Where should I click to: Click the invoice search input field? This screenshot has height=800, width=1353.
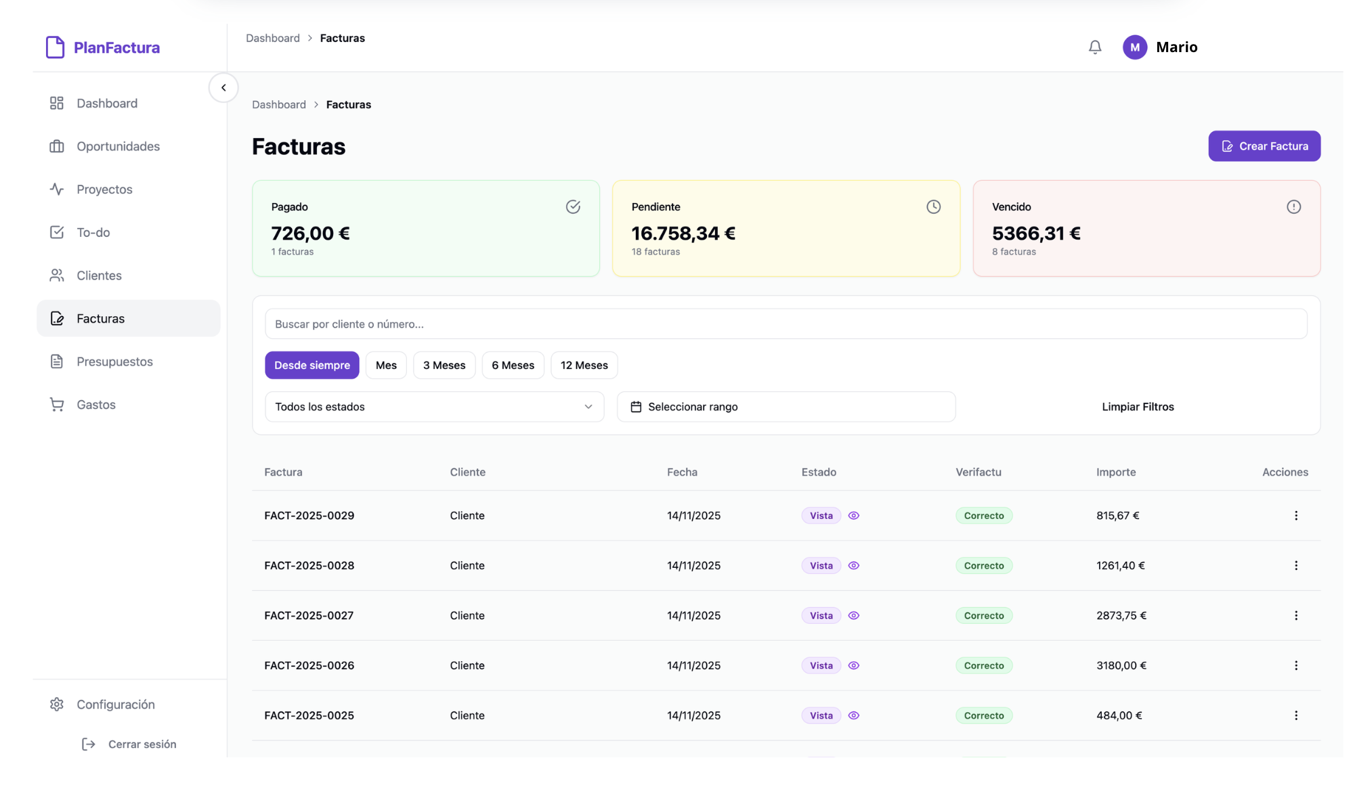[786, 324]
